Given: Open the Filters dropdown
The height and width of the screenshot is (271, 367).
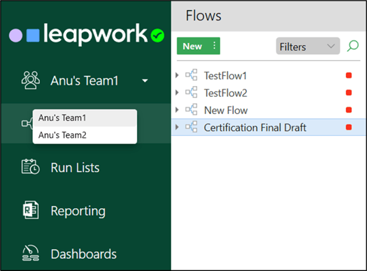Looking at the screenshot, I should point(308,46).
